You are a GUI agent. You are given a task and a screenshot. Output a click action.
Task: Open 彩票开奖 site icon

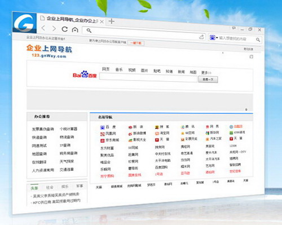[x=183, y=139]
